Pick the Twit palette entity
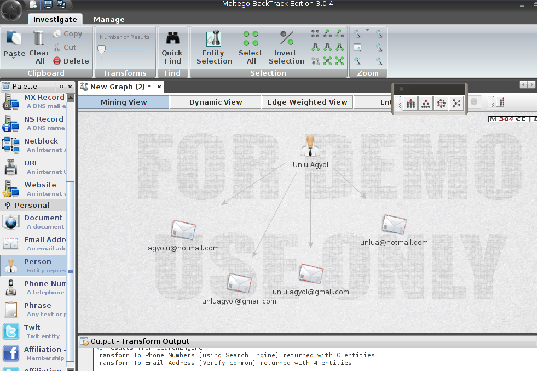The height and width of the screenshot is (371, 538). point(33,332)
